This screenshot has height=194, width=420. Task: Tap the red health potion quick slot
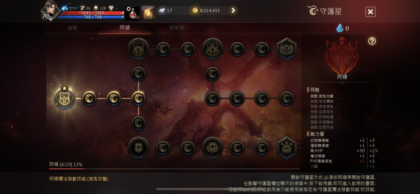point(133,13)
